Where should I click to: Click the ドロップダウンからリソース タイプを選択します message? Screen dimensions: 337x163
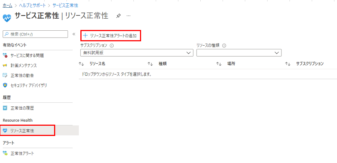point(117,75)
